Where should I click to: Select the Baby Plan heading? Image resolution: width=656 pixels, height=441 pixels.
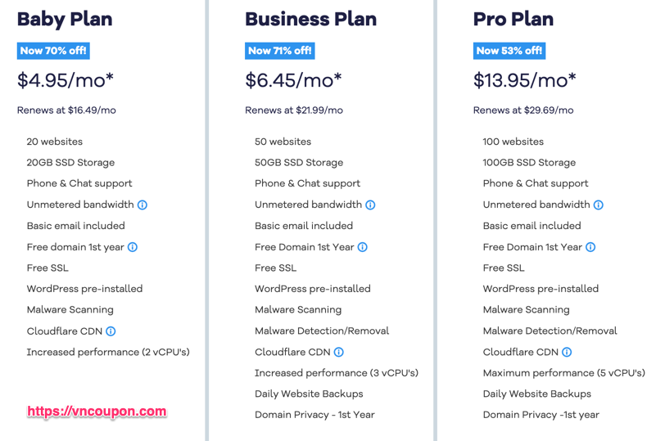(x=65, y=20)
